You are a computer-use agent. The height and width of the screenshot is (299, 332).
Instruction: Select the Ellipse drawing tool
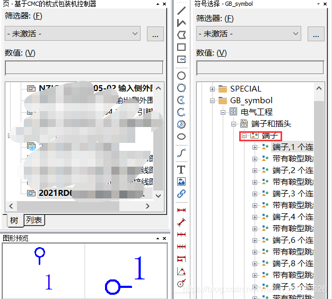(x=181, y=137)
